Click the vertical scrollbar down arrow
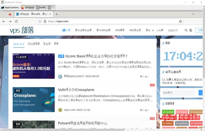 [x=204, y=127]
